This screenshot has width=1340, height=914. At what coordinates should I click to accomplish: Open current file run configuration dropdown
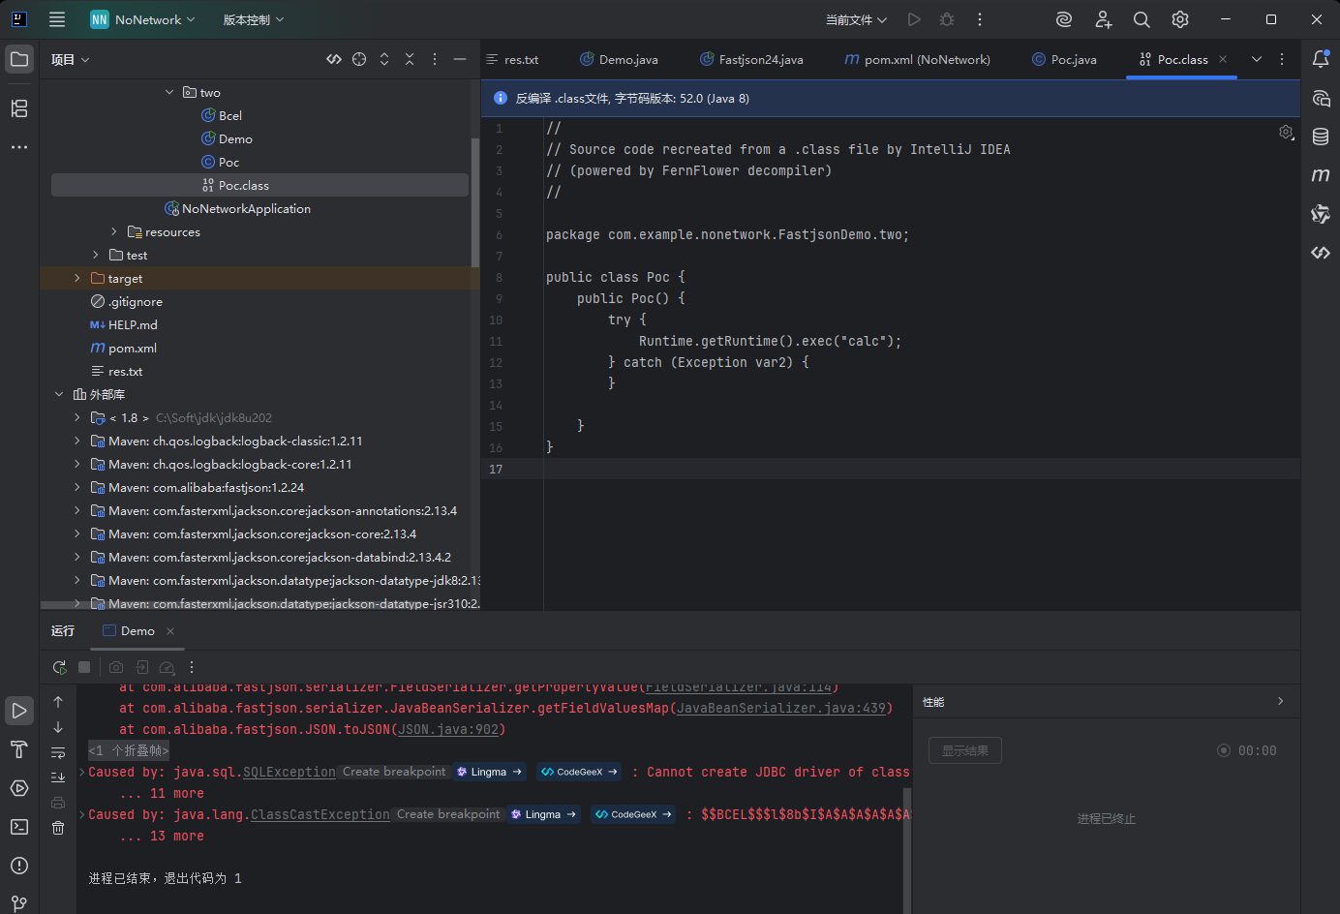(856, 19)
